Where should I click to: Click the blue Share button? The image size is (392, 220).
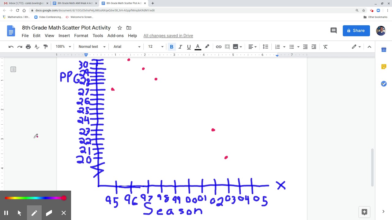click(356, 31)
